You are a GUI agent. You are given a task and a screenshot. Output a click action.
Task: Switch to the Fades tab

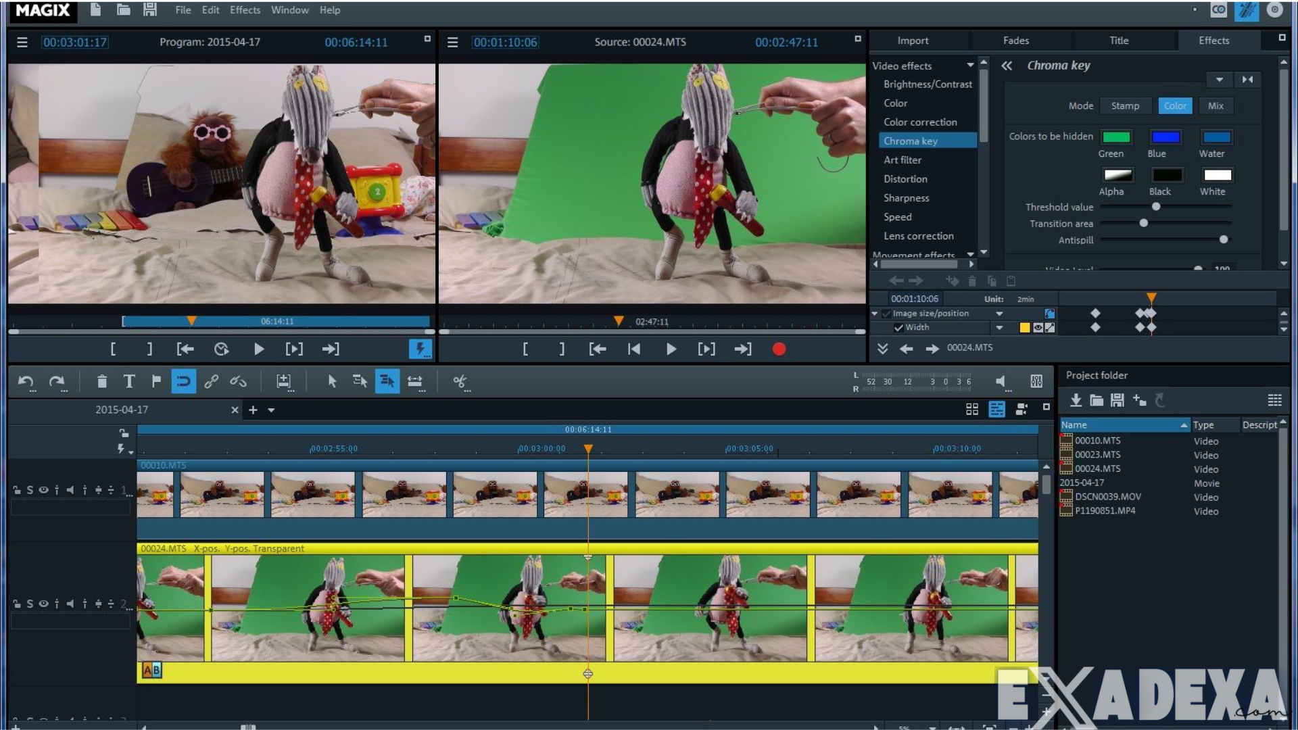click(x=1015, y=41)
